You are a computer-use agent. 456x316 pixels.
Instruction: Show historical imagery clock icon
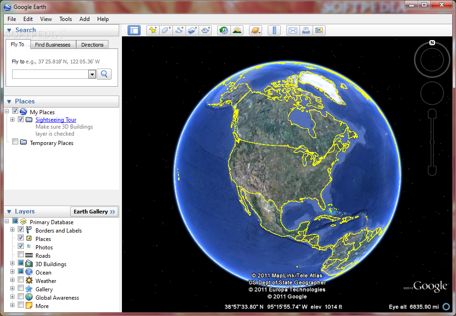224,30
